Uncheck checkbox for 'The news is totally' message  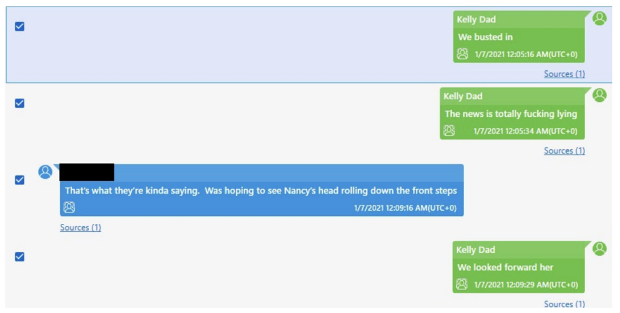(x=19, y=103)
